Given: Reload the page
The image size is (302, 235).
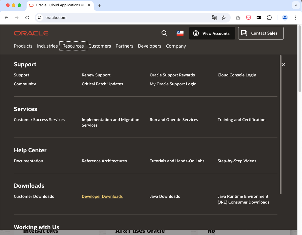Looking at the screenshot, I should pos(27,18).
